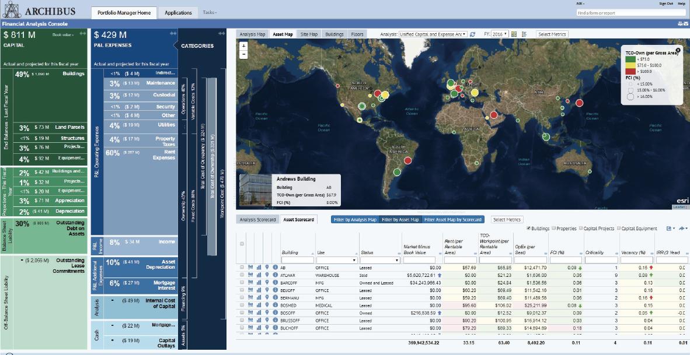Uncheck the Buildings checkbox
The width and height of the screenshot is (690, 355).
pos(528,229)
